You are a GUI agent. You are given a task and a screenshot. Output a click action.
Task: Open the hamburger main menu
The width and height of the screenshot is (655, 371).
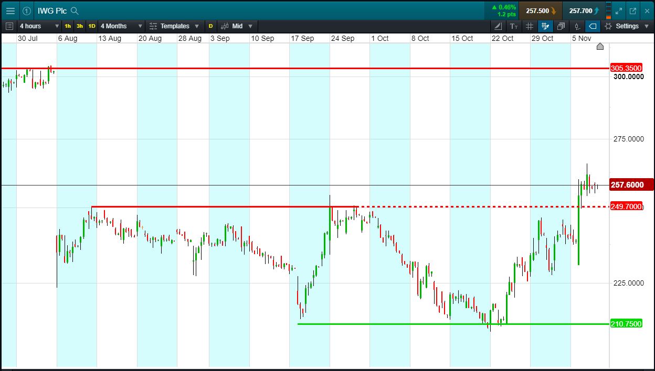[10, 10]
